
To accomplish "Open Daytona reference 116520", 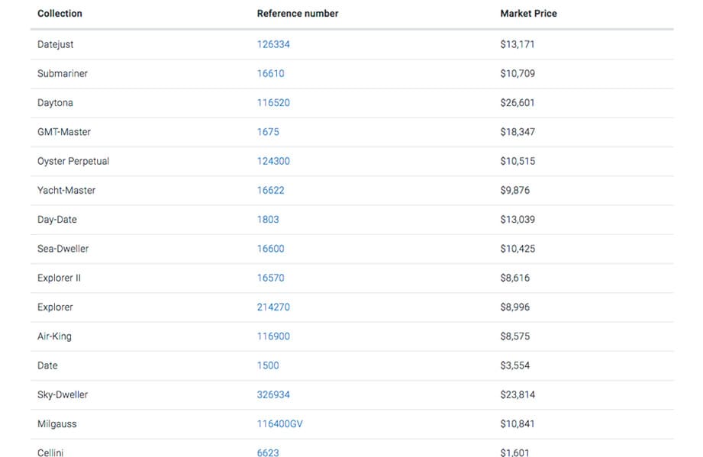I will (273, 102).
